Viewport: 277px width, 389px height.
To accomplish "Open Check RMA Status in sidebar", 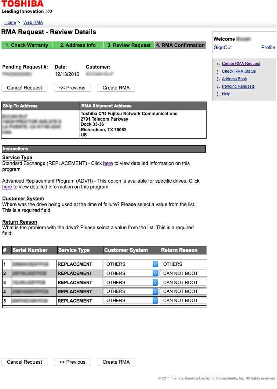I will point(238,71).
